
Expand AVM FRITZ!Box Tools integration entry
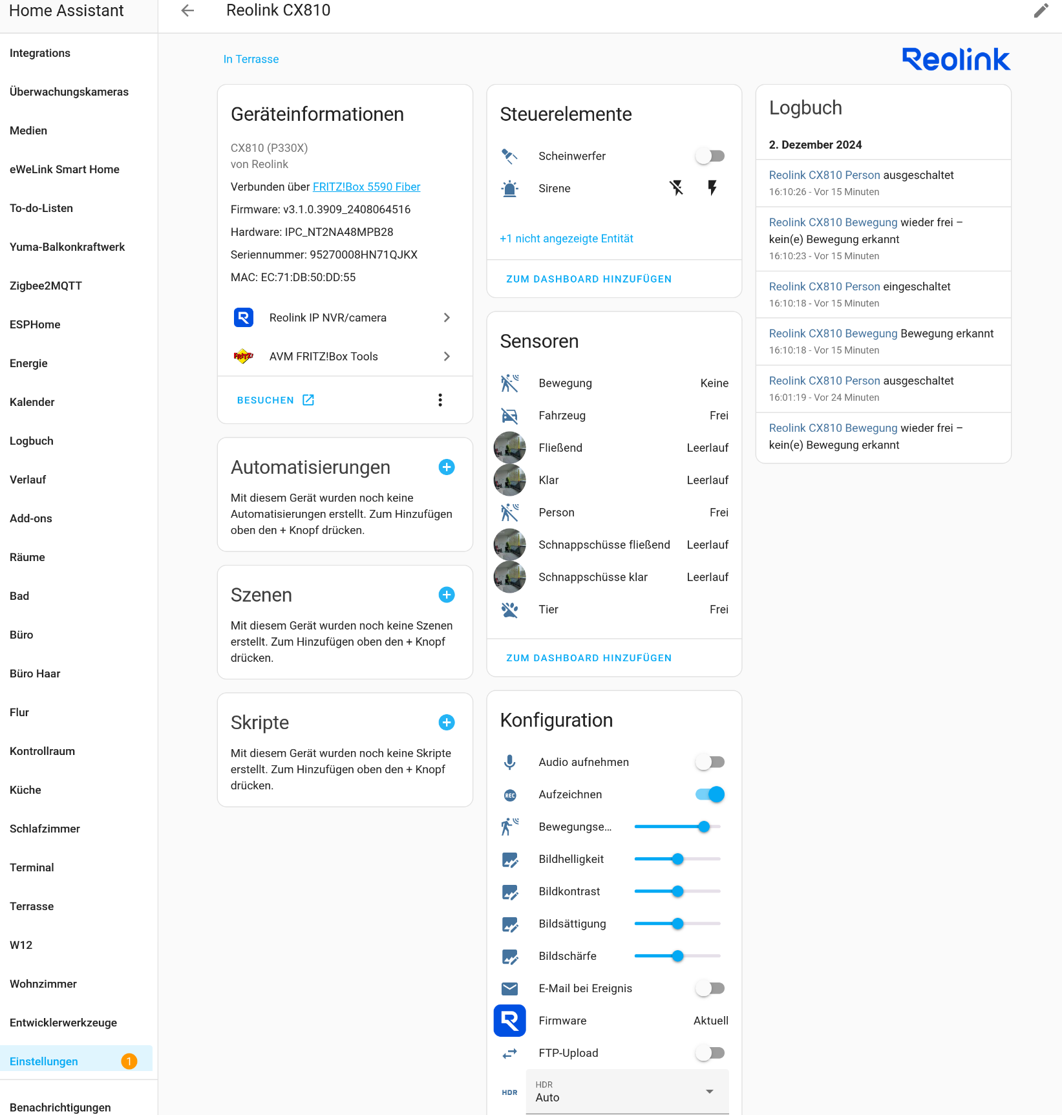click(345, 356)
